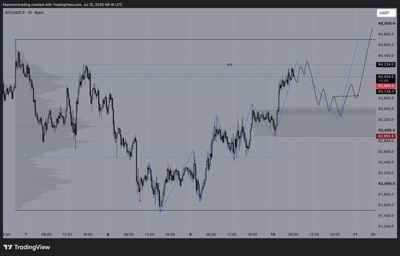Click the 64,004.5 current price tag
The height and width of the screenshot is (256, 400).
pos(386,76)
